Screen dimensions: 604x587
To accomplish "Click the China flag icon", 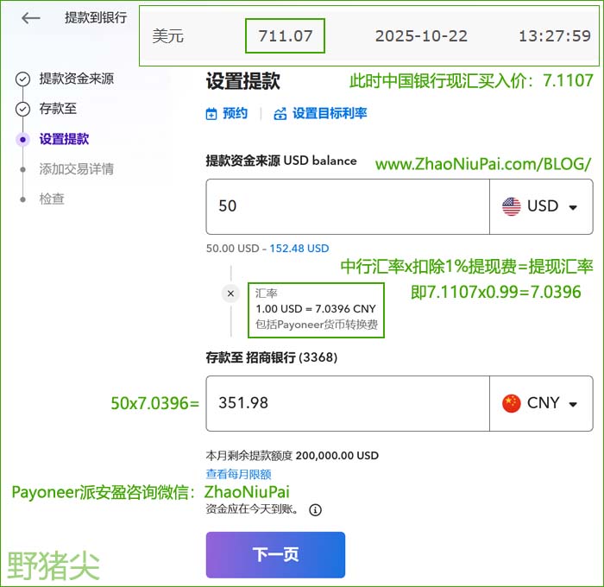I will click(512, 403).
